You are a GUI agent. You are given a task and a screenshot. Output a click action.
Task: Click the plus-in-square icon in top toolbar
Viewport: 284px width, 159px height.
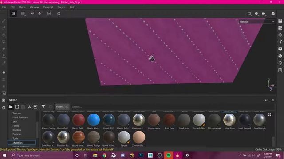(x=49, y=14)
